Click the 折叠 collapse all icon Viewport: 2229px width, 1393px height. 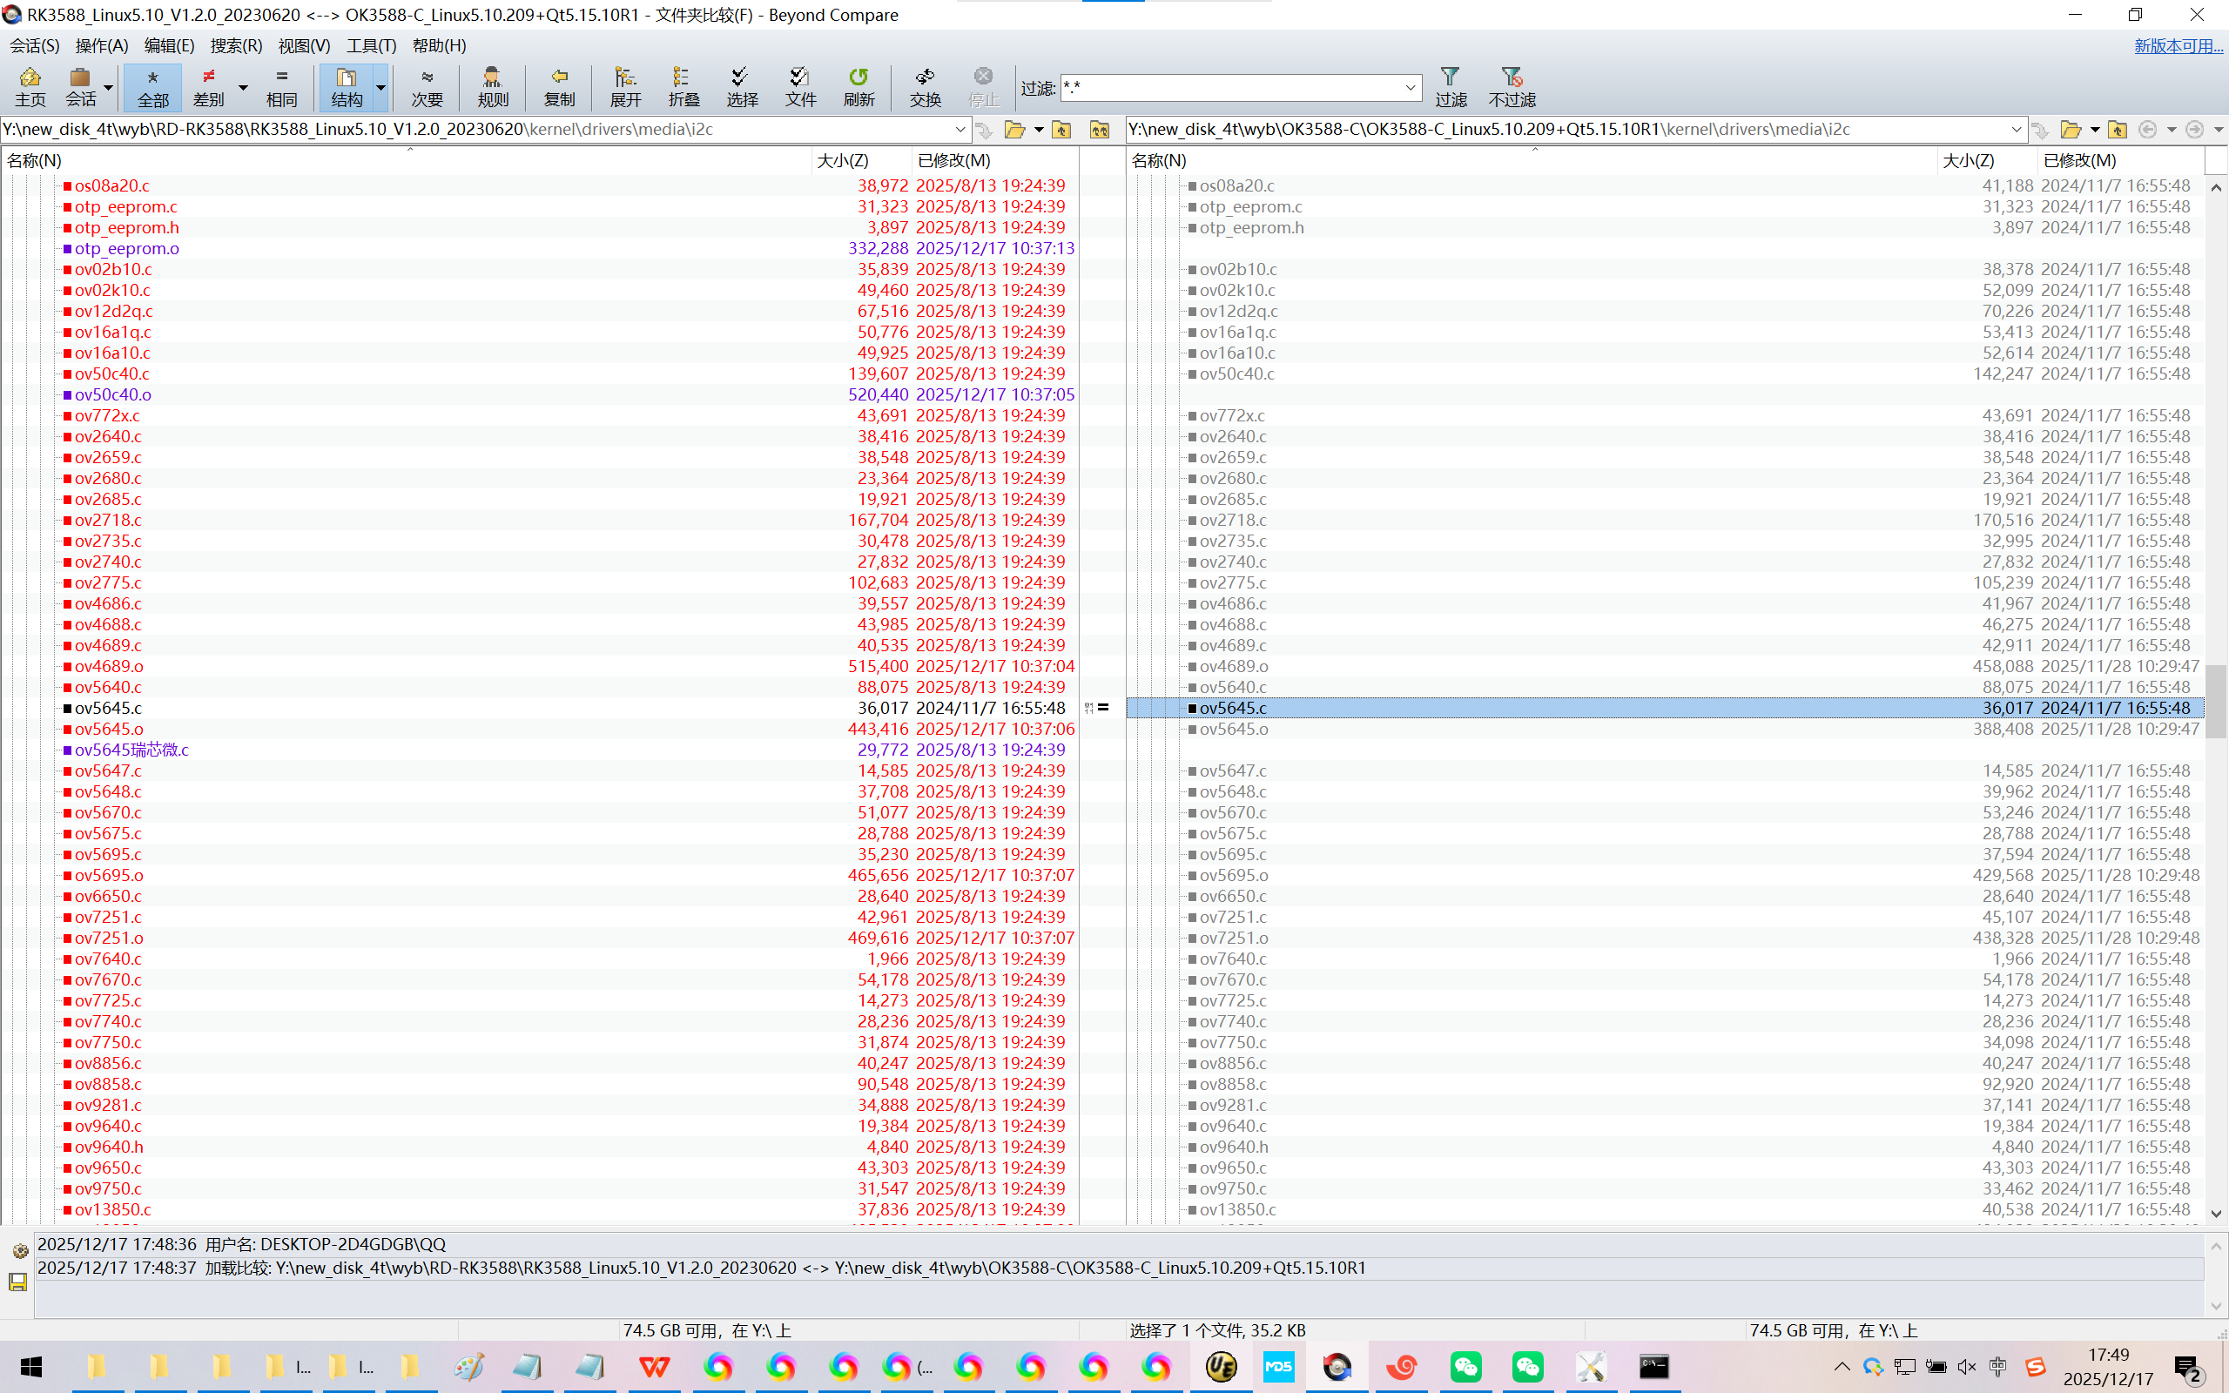[683, 86]
